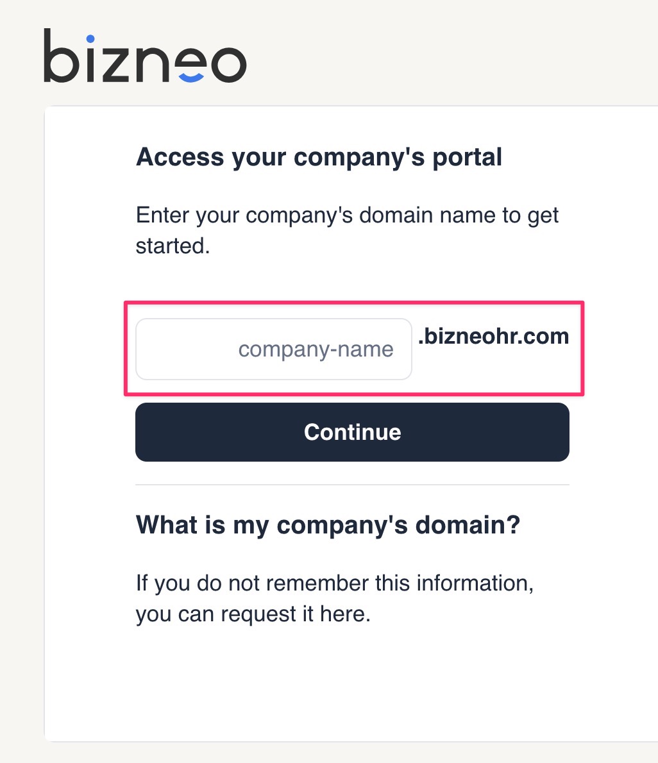Screen dimensions: 658x763
Task: Focus the company-name input field
Action: coord(273,349)
